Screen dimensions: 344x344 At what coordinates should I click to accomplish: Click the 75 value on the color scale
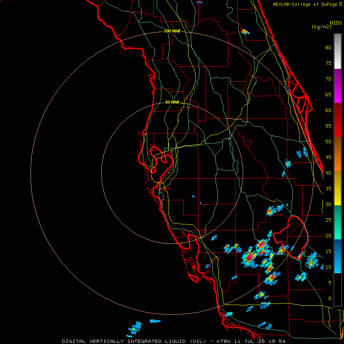pyautogui.click(x=328, y=63)
